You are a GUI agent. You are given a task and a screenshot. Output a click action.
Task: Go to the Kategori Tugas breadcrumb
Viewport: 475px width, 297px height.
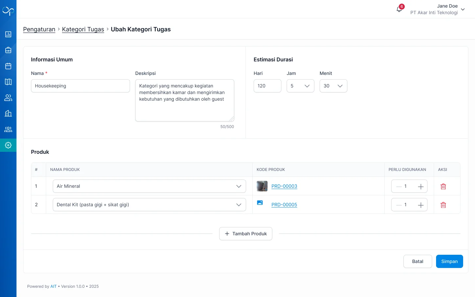coord(83,29)
